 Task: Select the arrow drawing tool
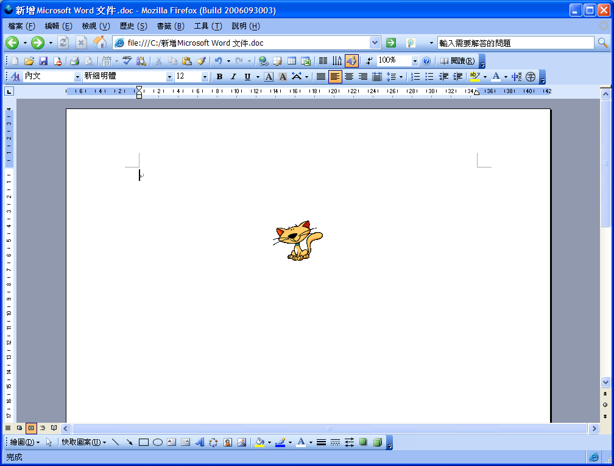[x=130, y=442]
